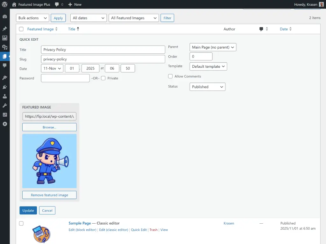Open Appearance using the paint roller icon

point(5,77)
